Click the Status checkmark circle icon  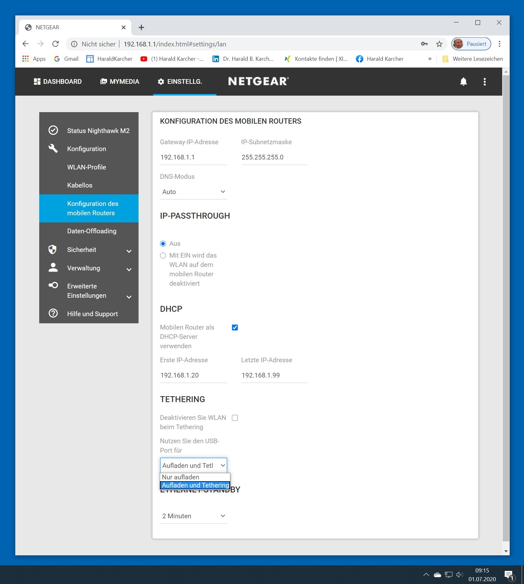click(53, 130)
